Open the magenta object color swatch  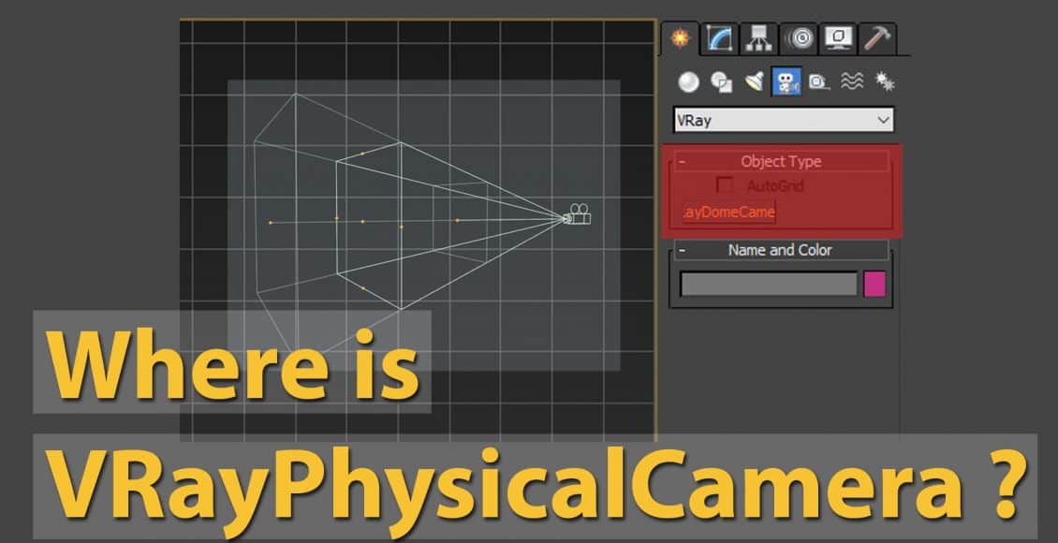(x=874, y=285)
